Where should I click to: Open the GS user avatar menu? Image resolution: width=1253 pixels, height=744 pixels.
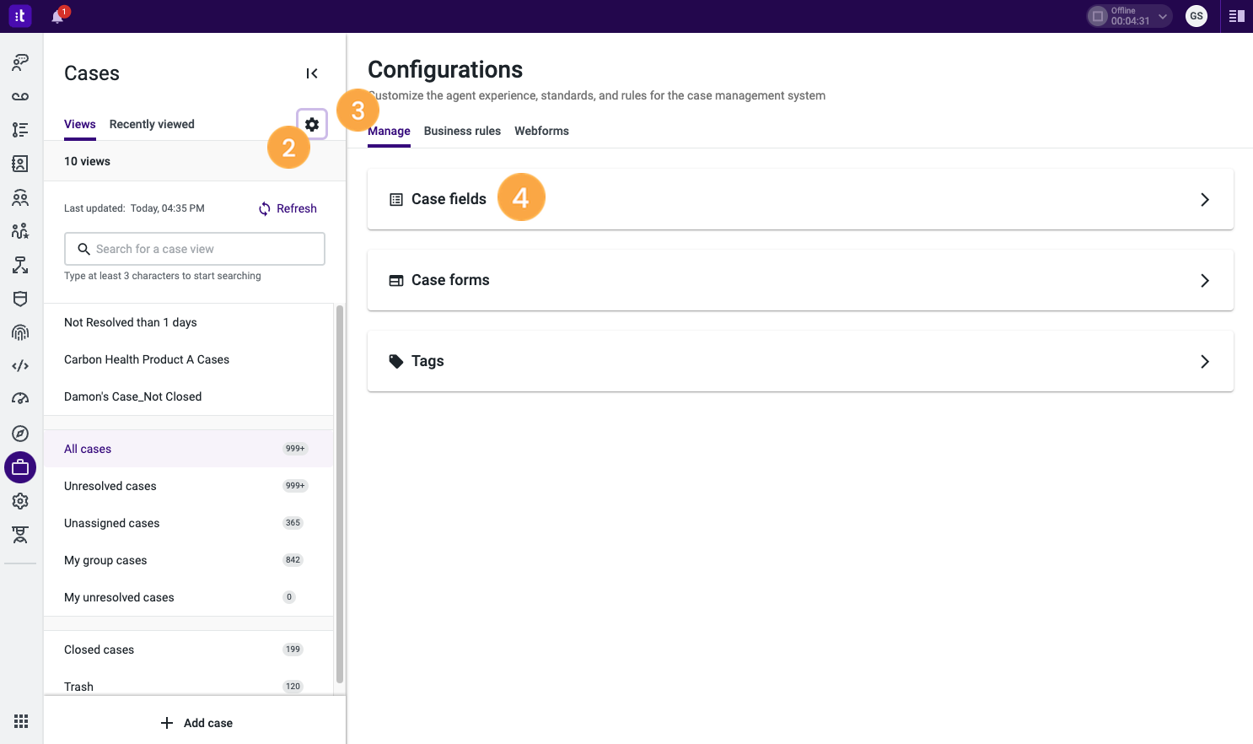1196,16
